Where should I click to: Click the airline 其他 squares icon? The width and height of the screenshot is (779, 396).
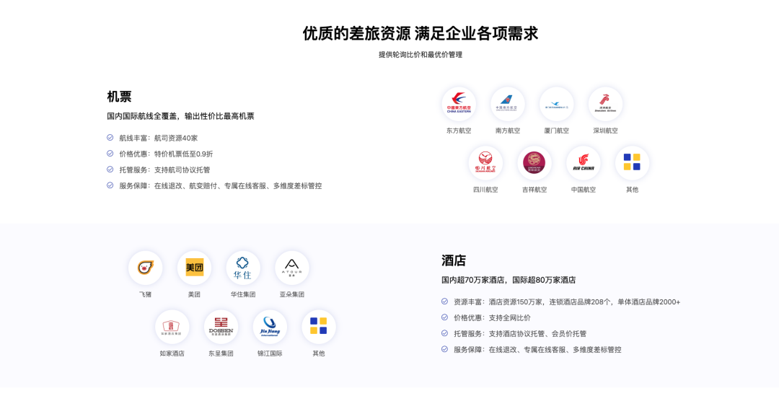tap(632, 162)
